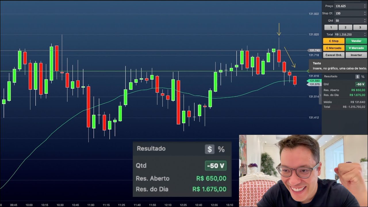
Task: Click the gray 131.743 price marker
Action: point(314,50)
